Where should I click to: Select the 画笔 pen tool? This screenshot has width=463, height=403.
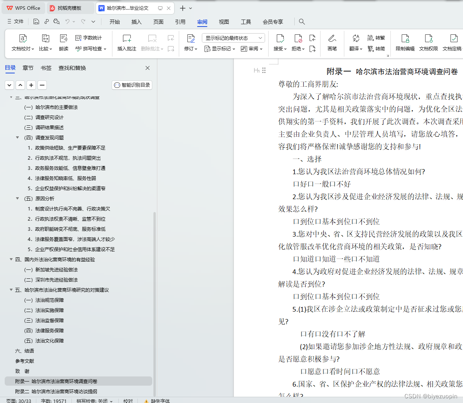[332, 43]
